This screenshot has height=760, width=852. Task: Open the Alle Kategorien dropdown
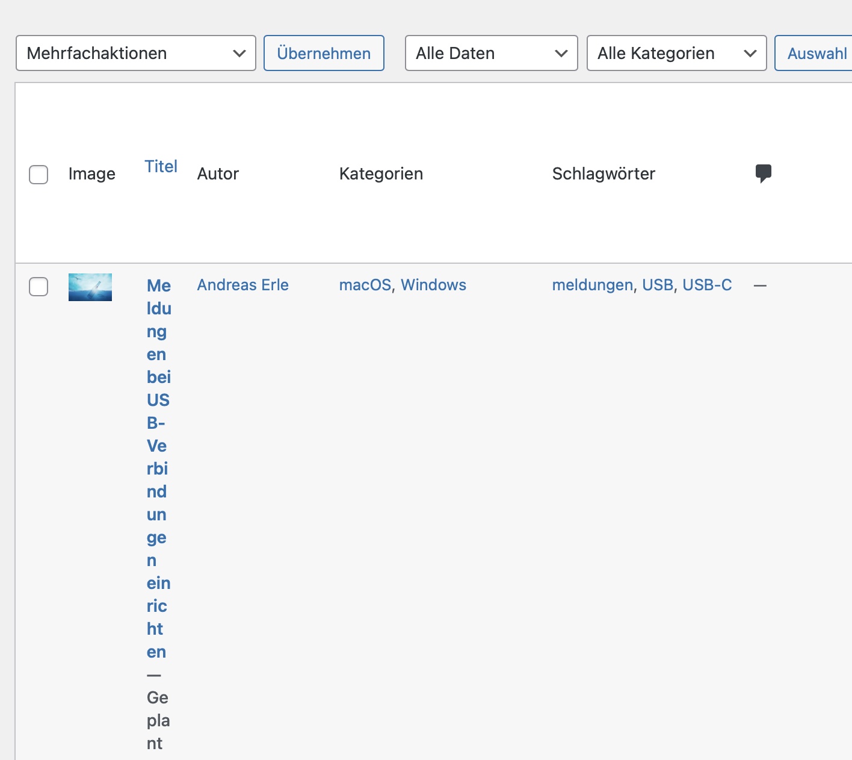click(676, 53)
